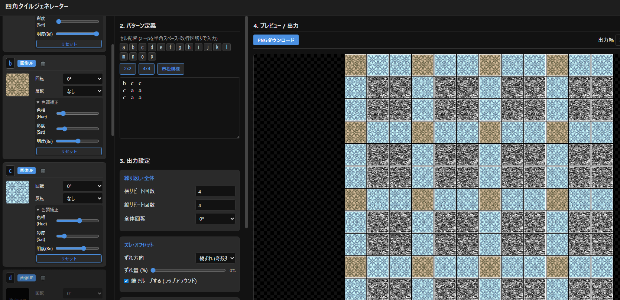Select the d tile label badge
The image size is (620, 300).
pyautogui.click(x=10, y=278)
